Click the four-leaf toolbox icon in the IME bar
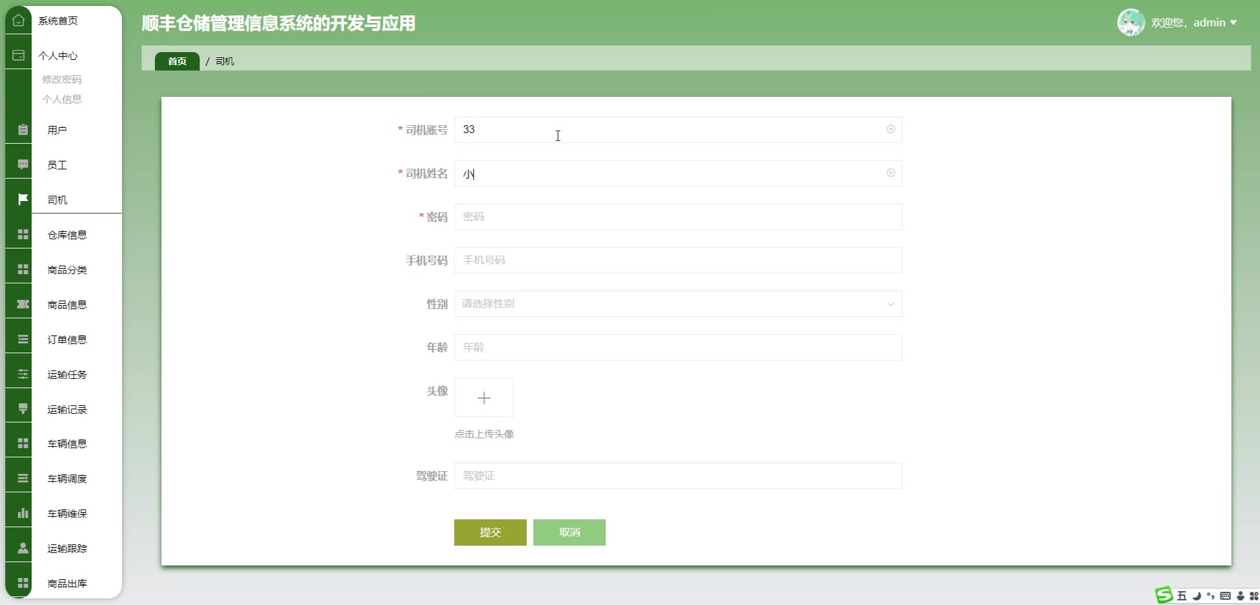The height and width of the screenshot is (605, 1260). pos(1254,596)
